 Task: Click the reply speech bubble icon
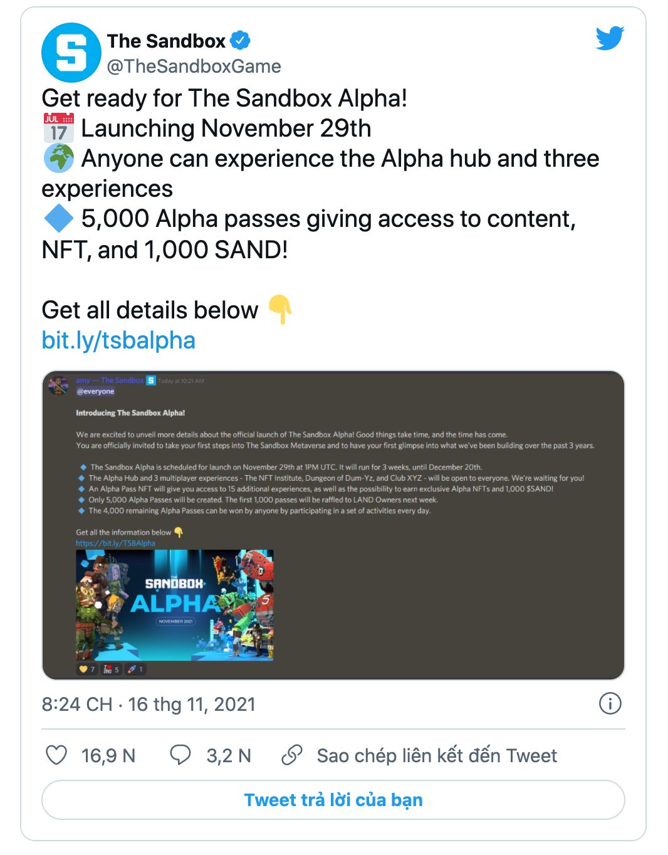click(180, 755)
